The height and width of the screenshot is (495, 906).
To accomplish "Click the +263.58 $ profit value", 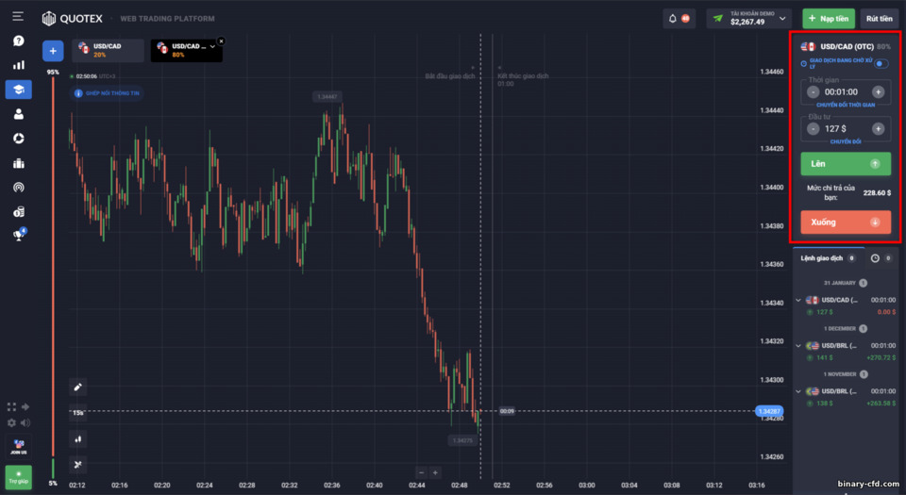I will [x=881, y=404].
